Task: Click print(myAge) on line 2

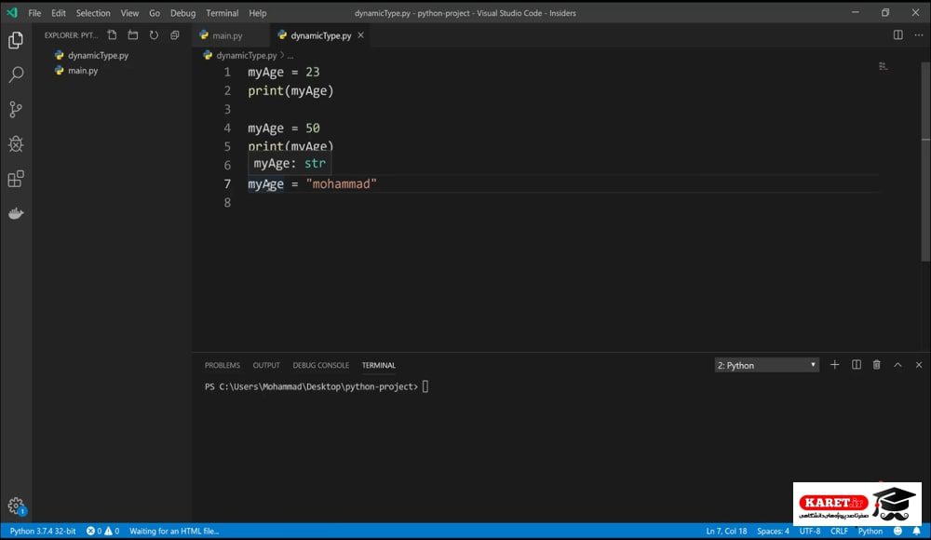Action: click(x=290, y=91)
